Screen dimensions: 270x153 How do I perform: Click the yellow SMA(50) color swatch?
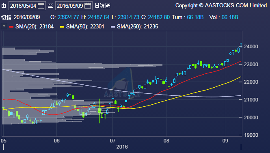tap(62, 27)
